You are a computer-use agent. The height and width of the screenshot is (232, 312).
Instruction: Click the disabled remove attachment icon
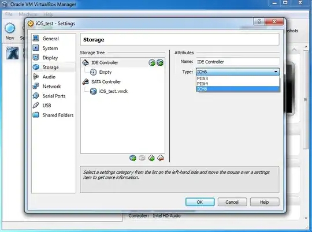(x=142, y=158)
